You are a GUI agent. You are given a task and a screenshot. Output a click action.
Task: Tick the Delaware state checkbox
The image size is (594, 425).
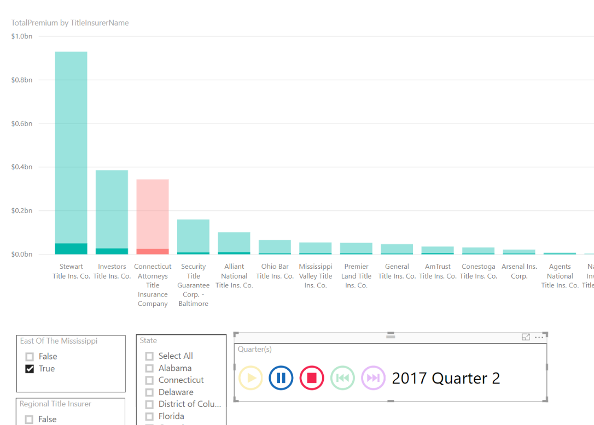point(149,392)
